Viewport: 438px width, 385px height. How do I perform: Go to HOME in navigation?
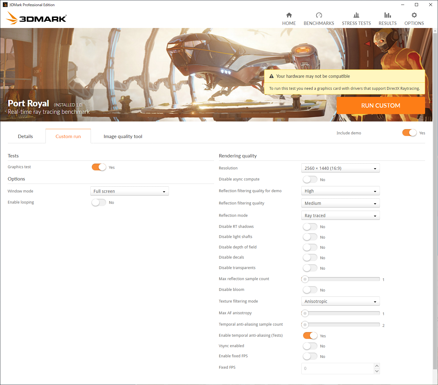[289, 23]
